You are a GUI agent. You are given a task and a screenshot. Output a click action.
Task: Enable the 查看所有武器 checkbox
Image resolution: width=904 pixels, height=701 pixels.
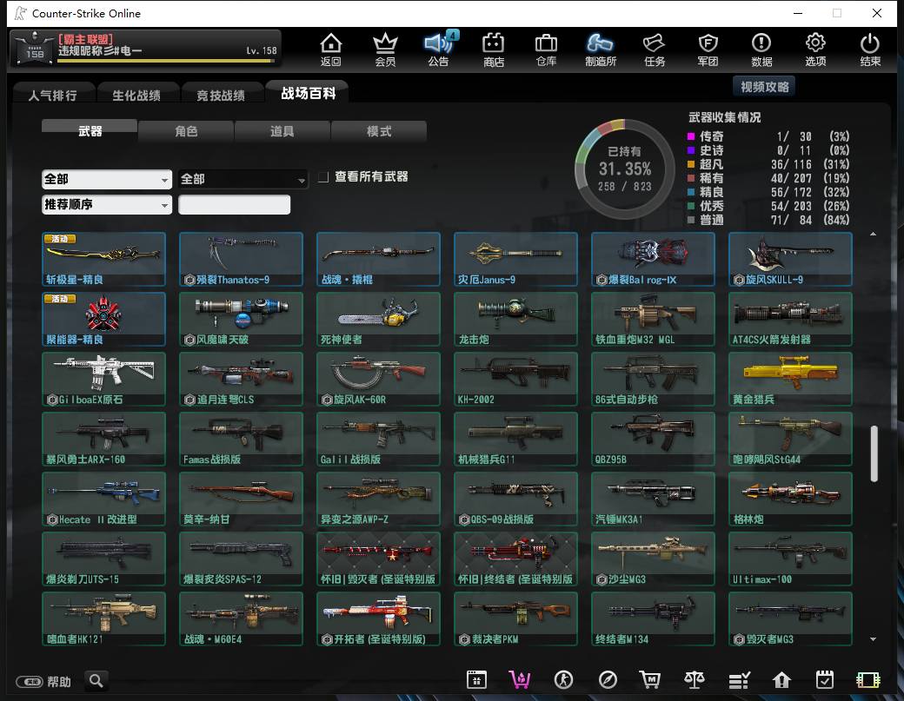click(323, 177)
